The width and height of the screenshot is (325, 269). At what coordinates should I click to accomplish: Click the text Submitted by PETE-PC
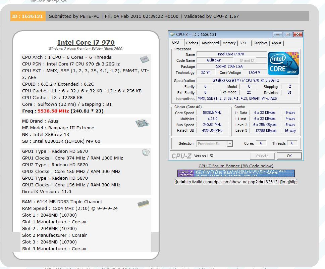[74, 16]
